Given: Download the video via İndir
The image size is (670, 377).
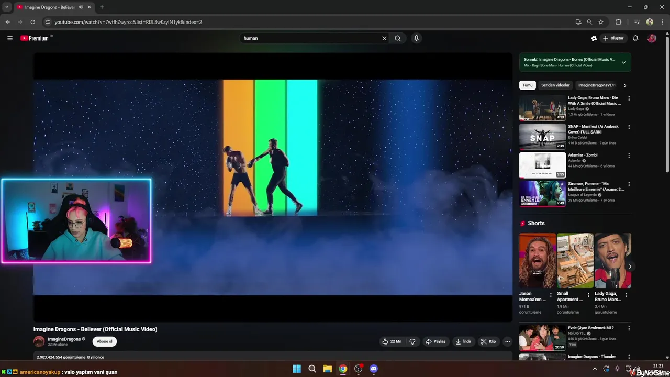Looking at the screenshot, I should point(464,341).
